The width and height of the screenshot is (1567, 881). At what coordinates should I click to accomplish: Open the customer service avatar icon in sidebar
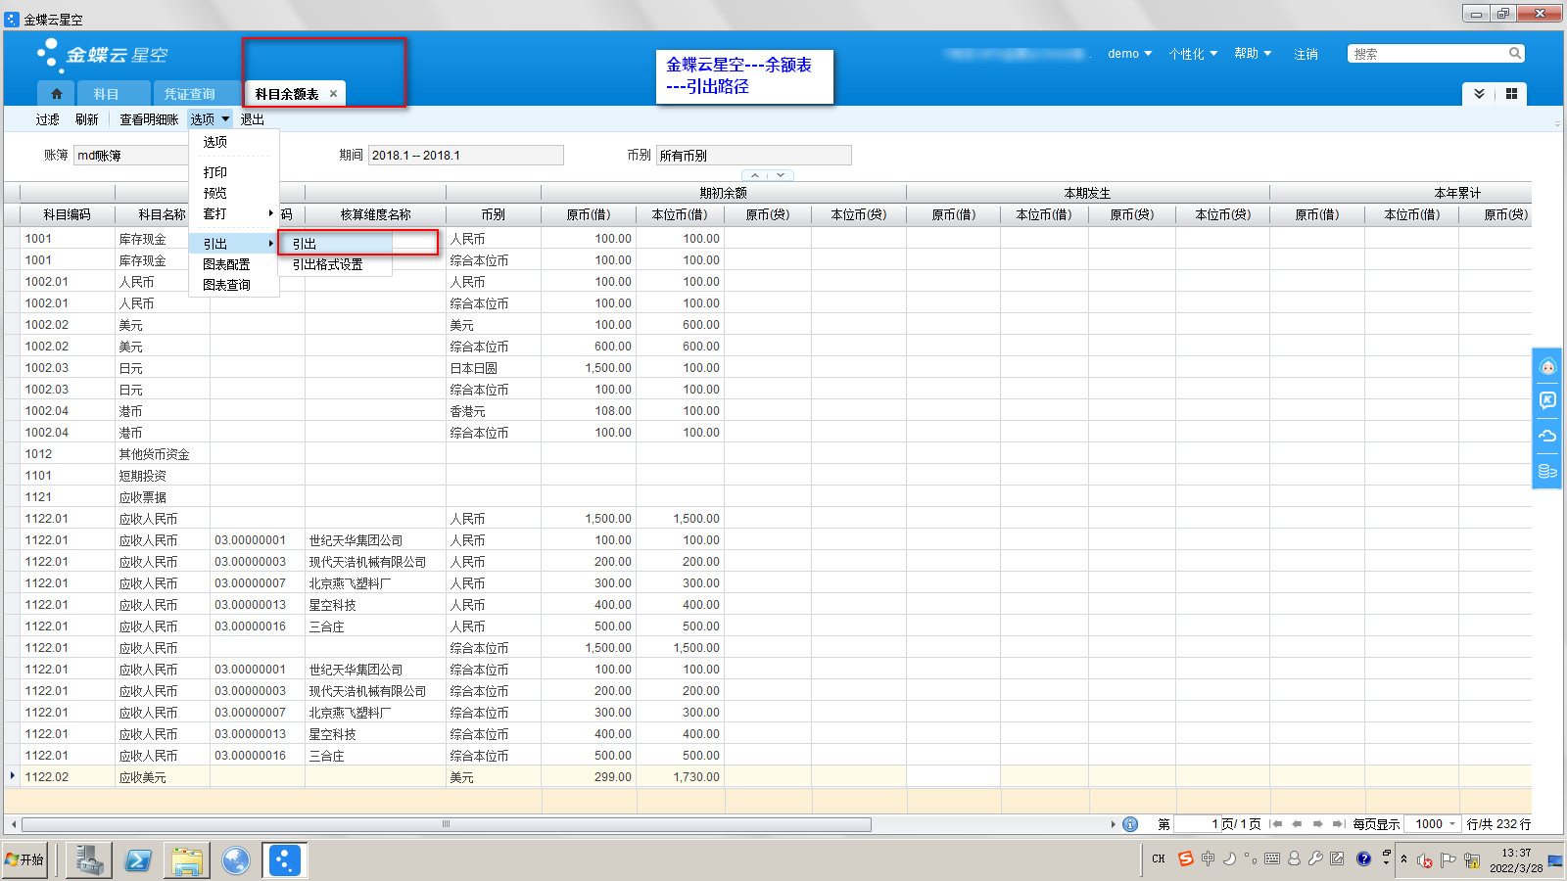[x=1547, y=367]
